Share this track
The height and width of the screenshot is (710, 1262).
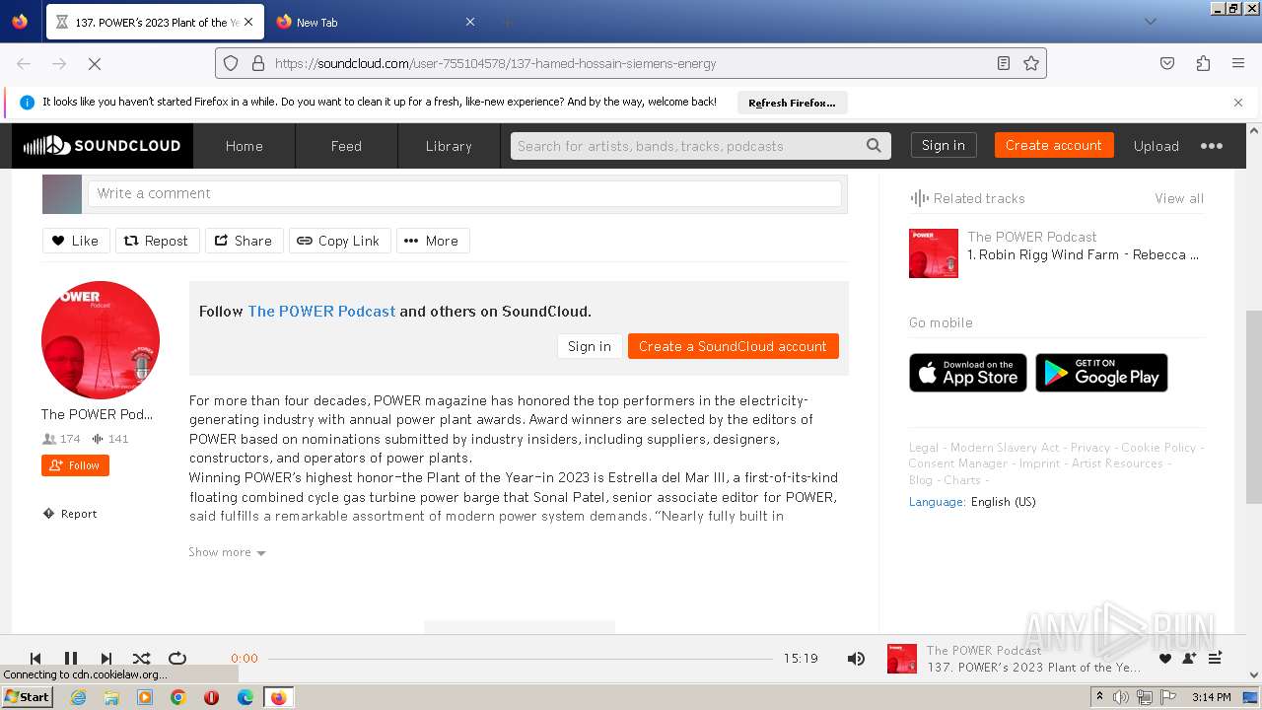pos(244,241)
